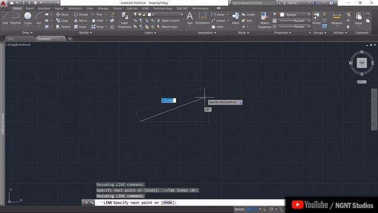Select the Polyline tool

[x=16, y=18]
